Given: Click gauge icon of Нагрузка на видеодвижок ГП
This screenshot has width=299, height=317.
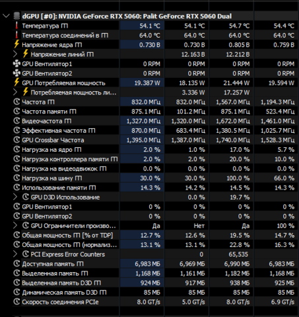Looking at the screenshot, I should 17,168.
